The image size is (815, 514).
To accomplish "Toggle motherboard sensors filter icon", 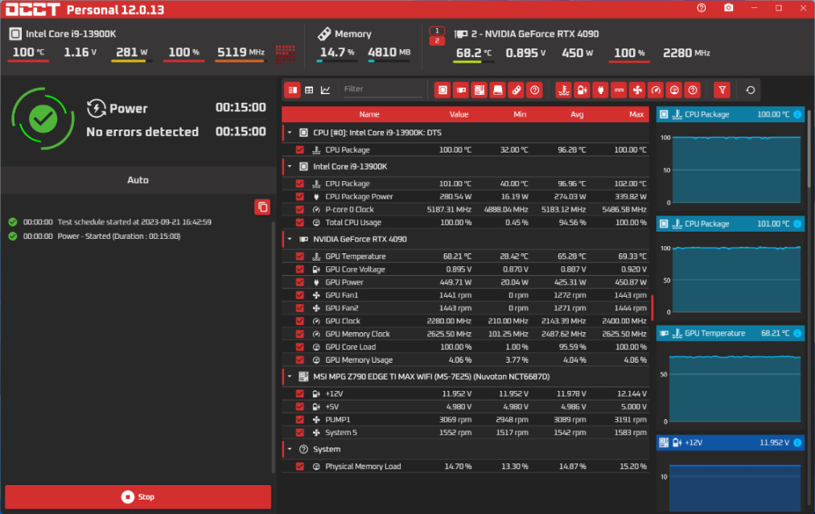I will 480,90.
